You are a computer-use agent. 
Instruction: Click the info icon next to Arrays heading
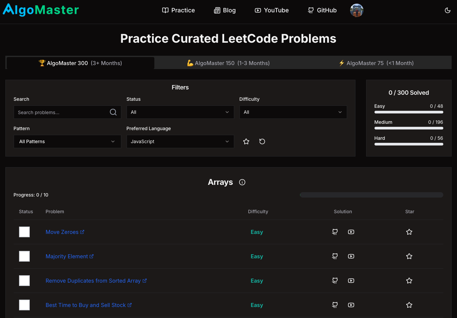pyautogui.click(x=242, y=182)
